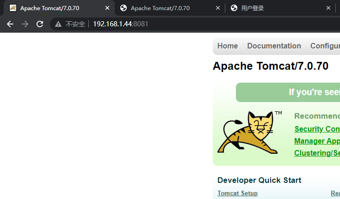Click the globe icon on 用户登录 tab

234,8
